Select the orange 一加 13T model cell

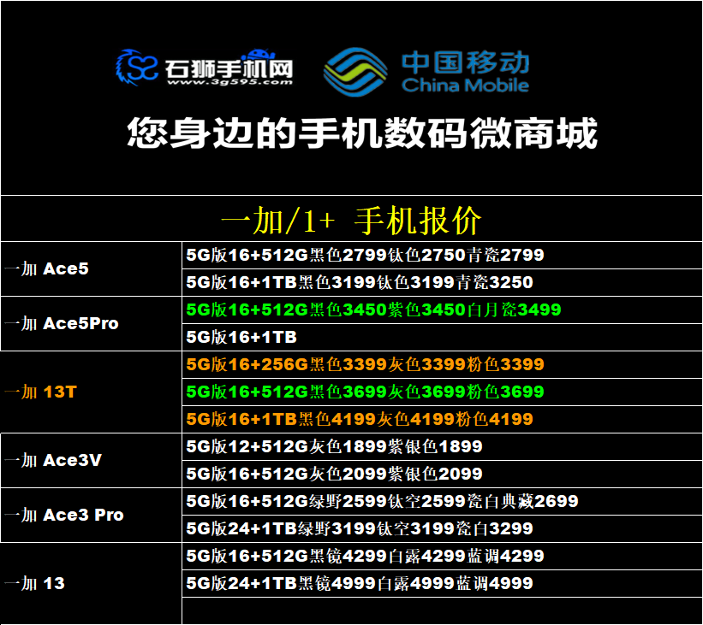(x=91, y=392)
